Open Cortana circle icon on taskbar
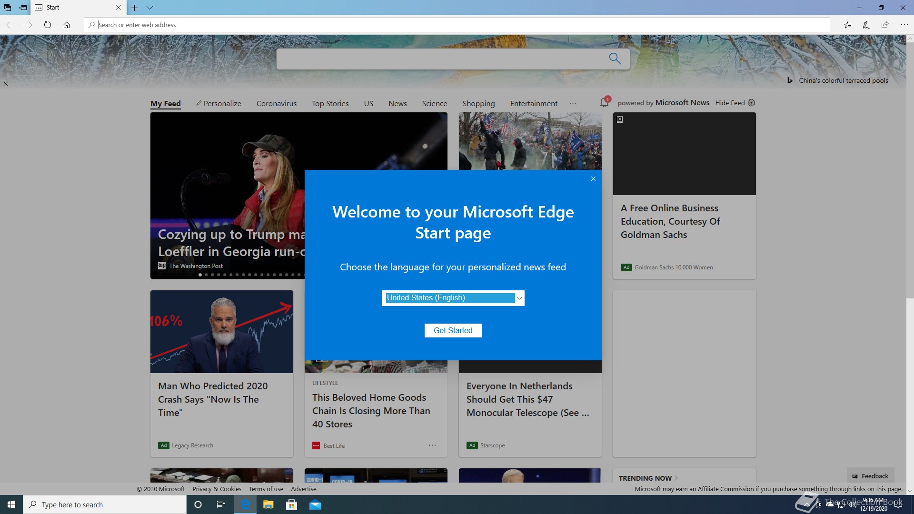The height and width of the screenshot is (514, 914). click(198, 504)
